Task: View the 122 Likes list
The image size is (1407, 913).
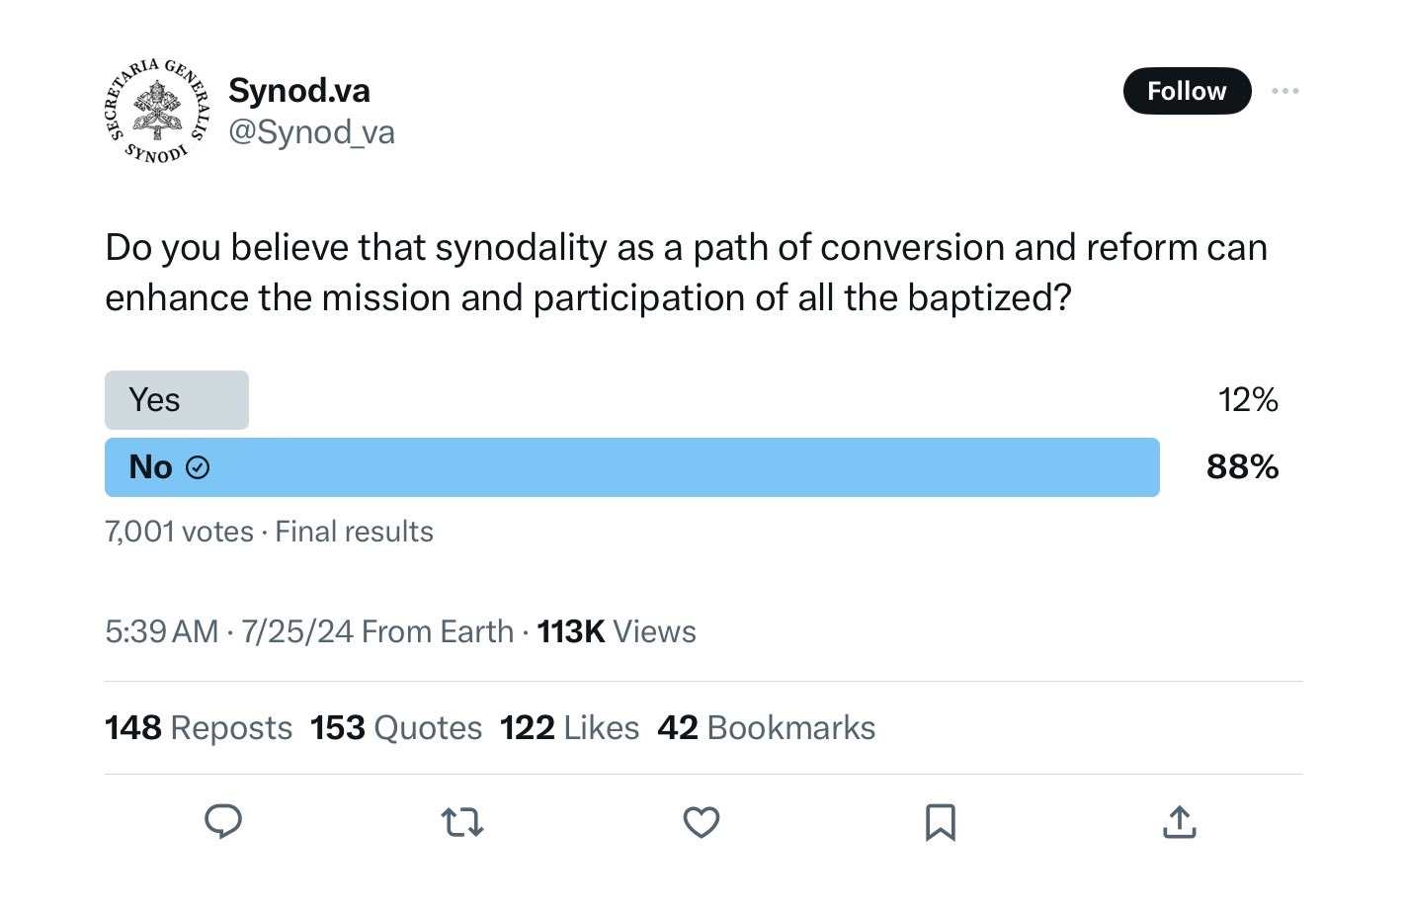Action: tap(570, 728)
